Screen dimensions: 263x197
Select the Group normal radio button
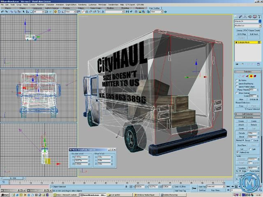click(243, 140)
